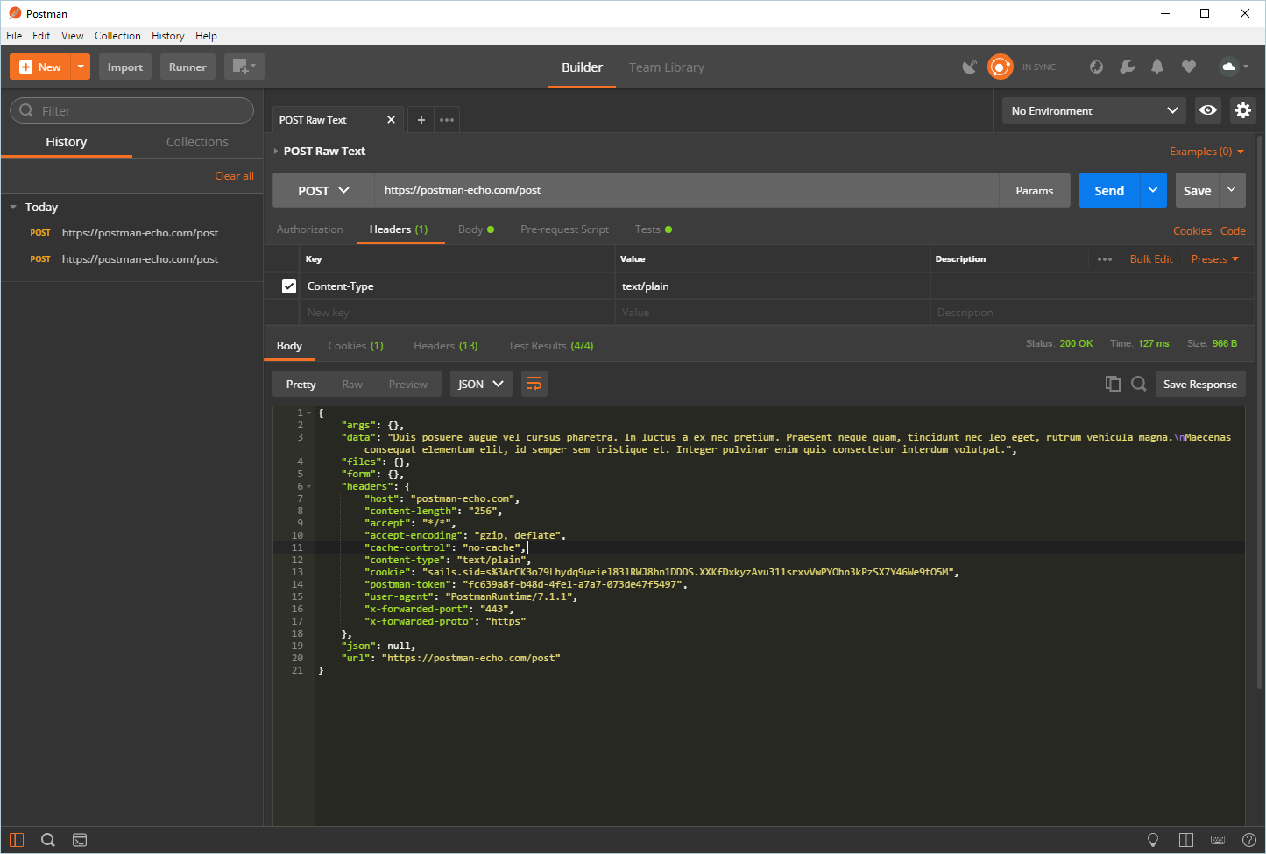Click the environment quick look eye icon
This screenshot has width=1266, height=854.
pos(1208,110)
